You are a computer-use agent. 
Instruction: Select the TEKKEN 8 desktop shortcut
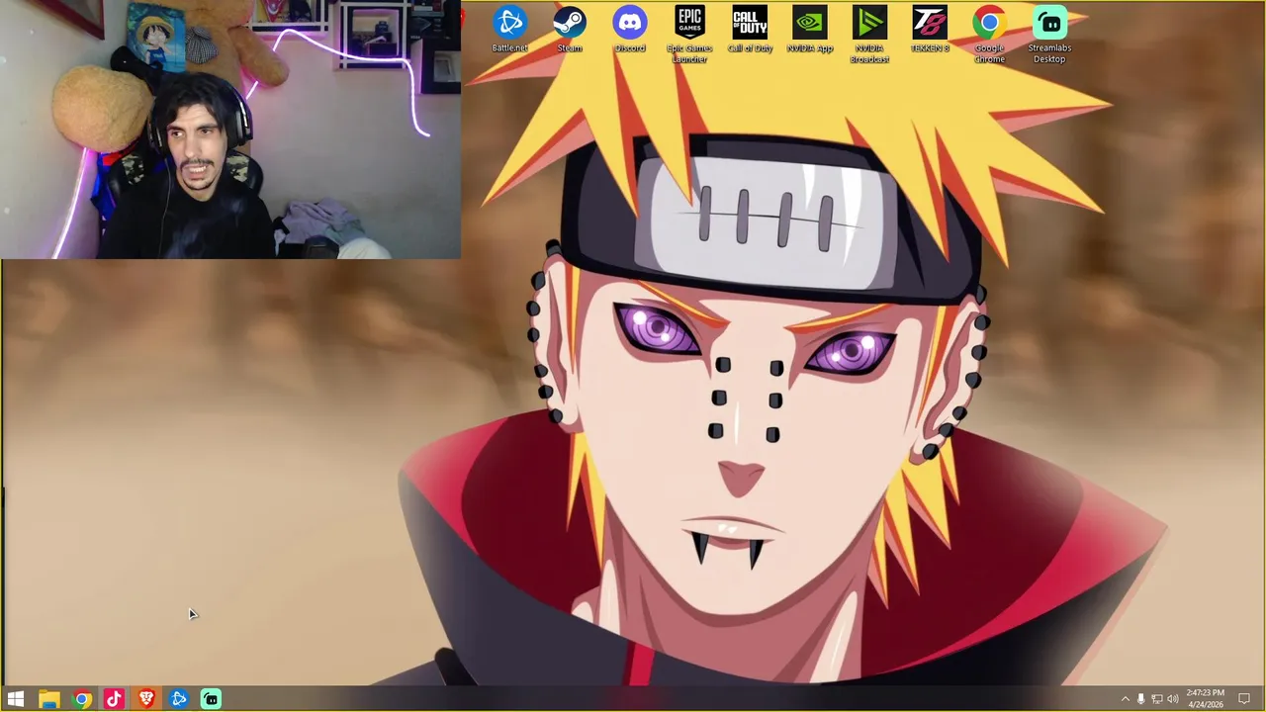(x=930, y=30)
